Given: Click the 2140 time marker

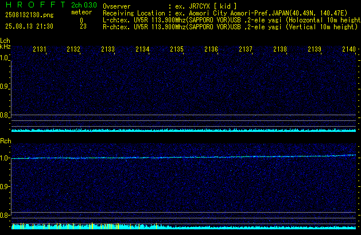Looking at the screenshot, I should click(x=349, y=49).
